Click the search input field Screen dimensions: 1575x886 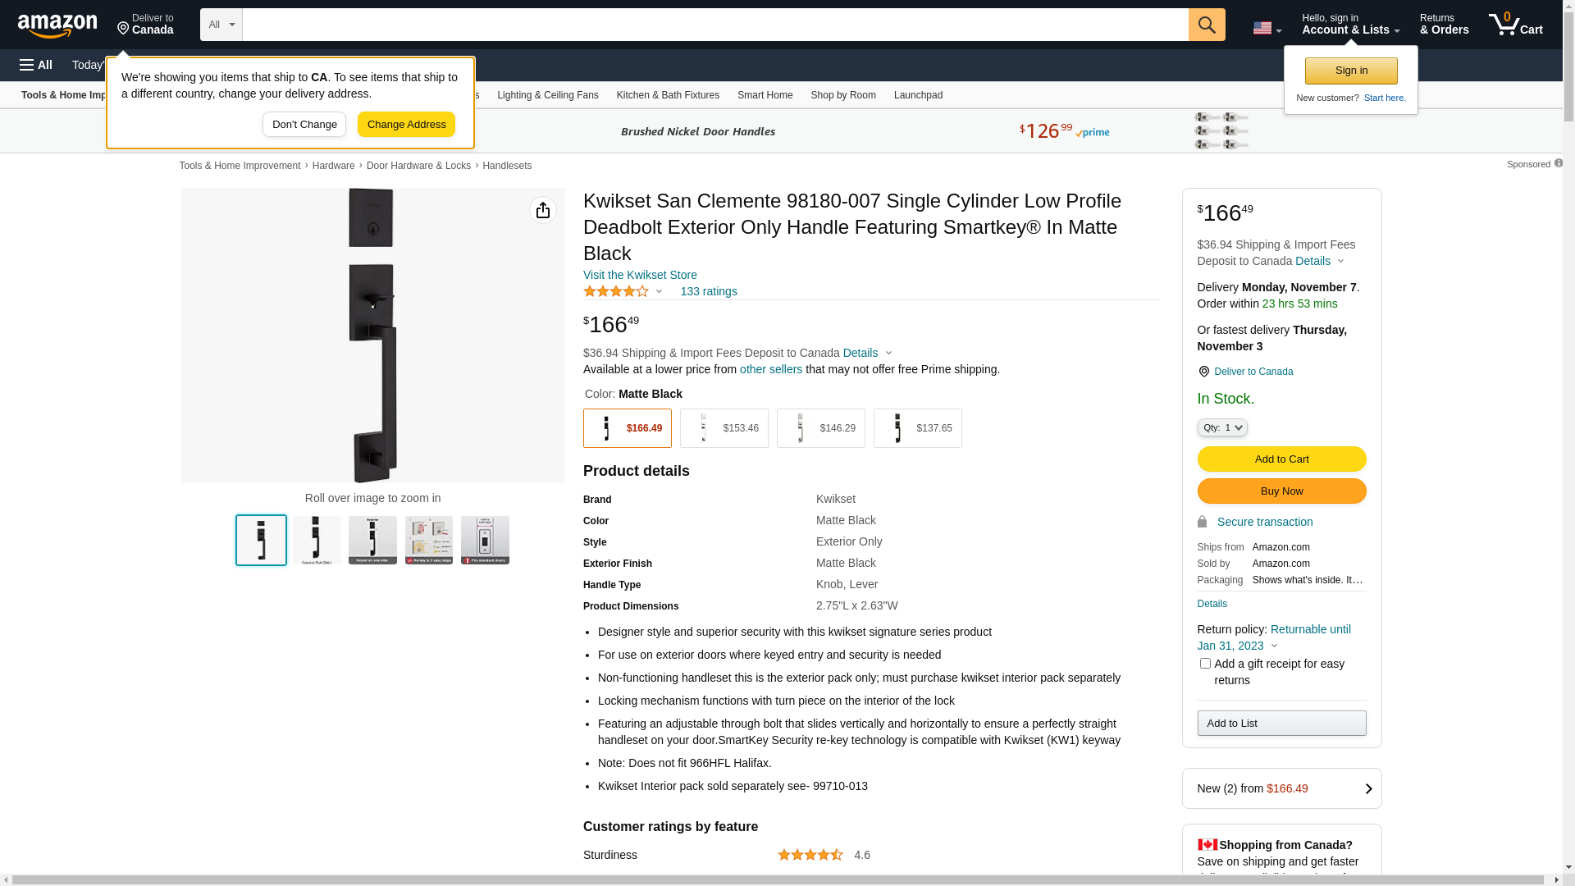tap(714, 25)
